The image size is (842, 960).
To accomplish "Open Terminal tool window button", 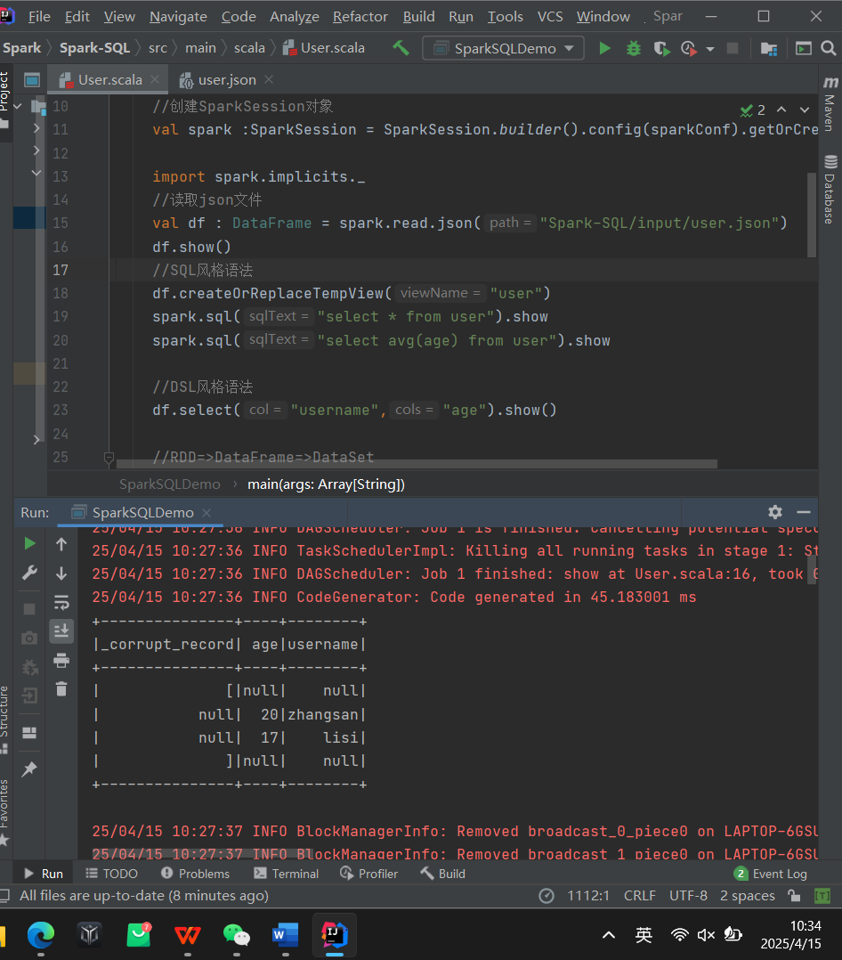I will pos(287,874).
